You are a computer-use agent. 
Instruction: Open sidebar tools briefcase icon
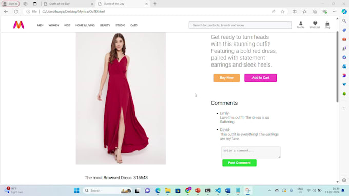[344, 39]
